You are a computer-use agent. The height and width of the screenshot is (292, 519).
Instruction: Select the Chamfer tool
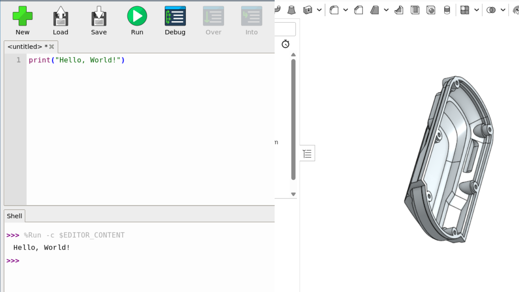[358, 10]
